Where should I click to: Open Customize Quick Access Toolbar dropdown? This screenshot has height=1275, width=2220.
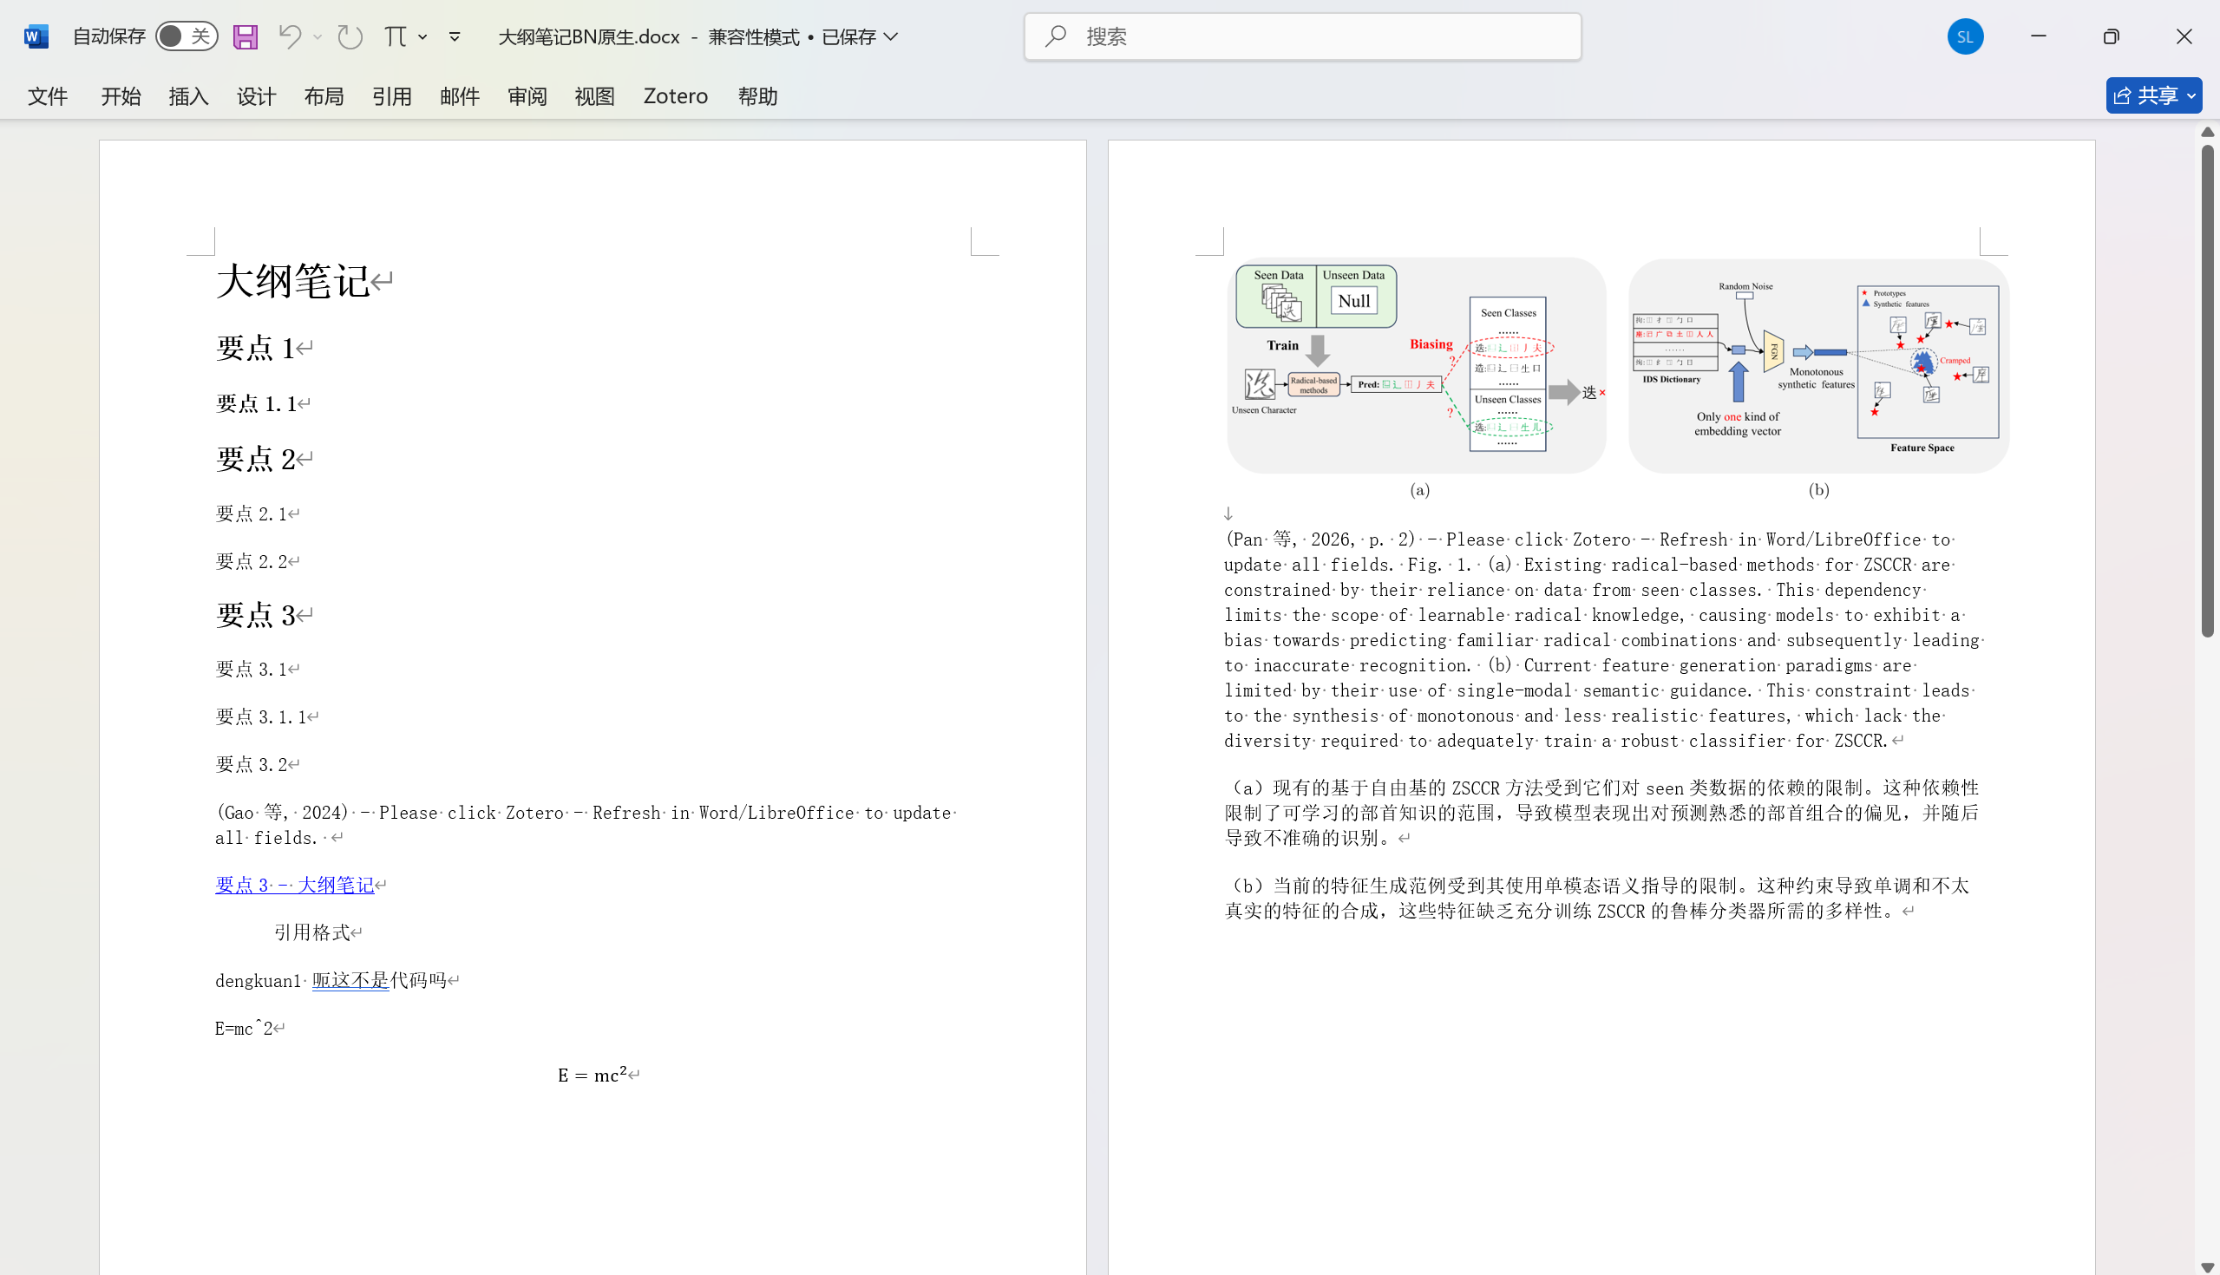coord(455,36)
